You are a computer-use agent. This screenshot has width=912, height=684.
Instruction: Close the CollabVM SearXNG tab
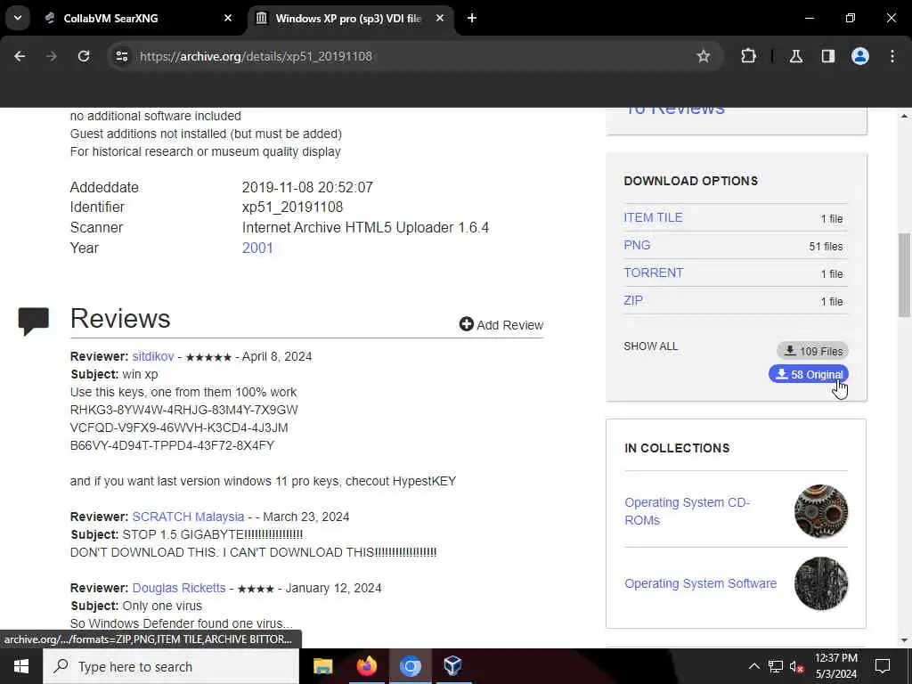click(228, 18)
